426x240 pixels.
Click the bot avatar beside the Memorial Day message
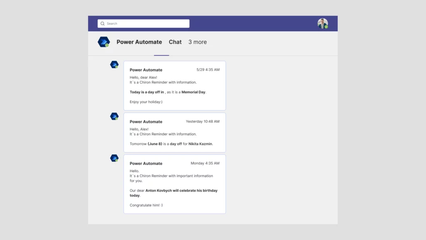(114, 65)
